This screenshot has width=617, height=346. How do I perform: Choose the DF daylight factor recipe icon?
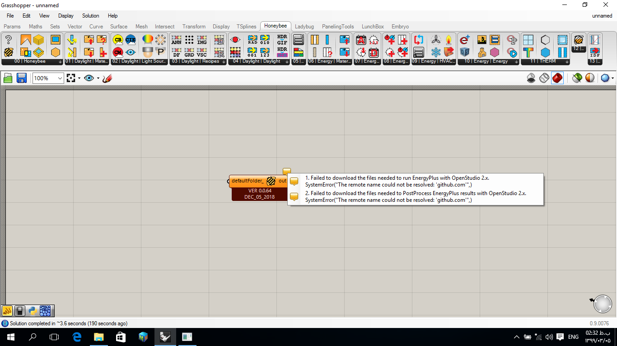click(177, 52)
